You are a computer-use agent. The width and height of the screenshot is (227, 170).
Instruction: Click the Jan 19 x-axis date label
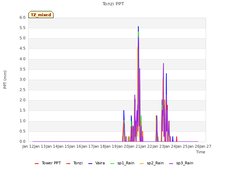pos(111,146)
